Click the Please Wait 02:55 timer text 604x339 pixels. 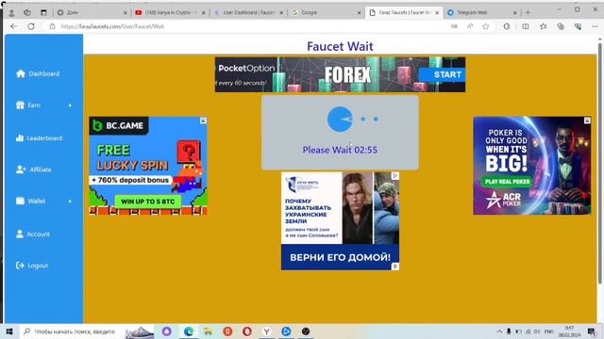pos(340,150)
